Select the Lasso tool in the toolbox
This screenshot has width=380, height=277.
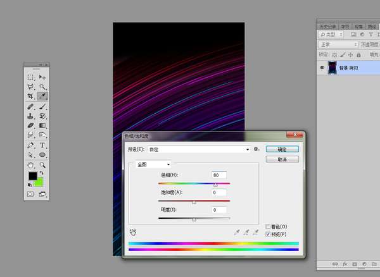pyautogui.click(x=30, y=87)
